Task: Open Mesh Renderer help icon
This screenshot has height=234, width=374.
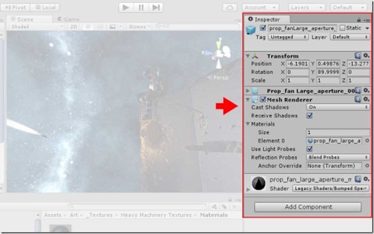Action: coord(358,99)
